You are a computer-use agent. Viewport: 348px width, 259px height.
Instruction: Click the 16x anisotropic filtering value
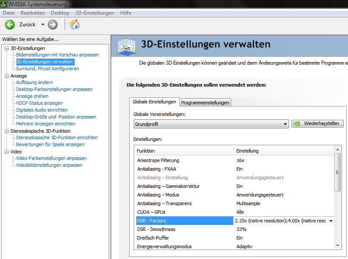[240, 160]
